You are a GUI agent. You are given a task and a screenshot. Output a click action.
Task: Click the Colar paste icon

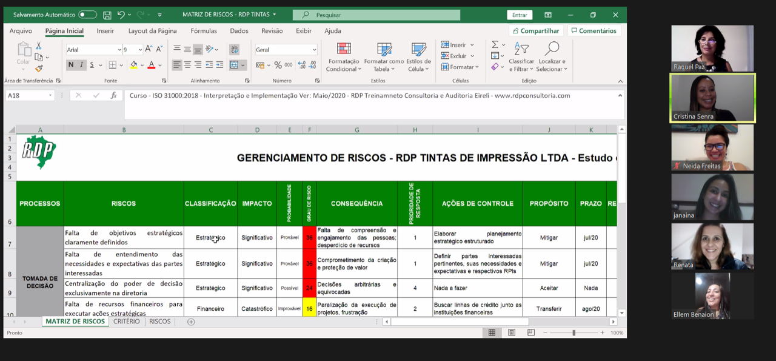pos(23,50)
